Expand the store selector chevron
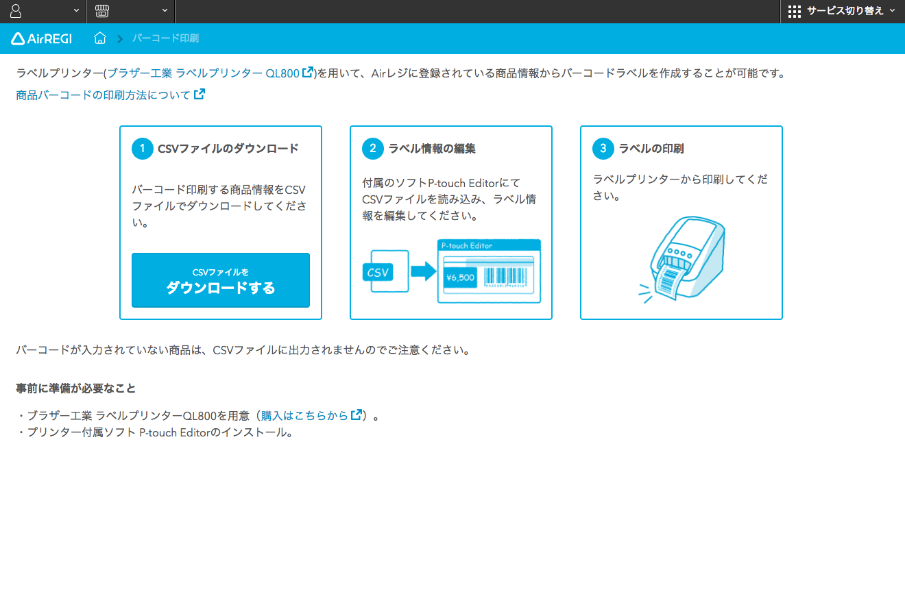905x592 pixels. [x=165, y=11]
